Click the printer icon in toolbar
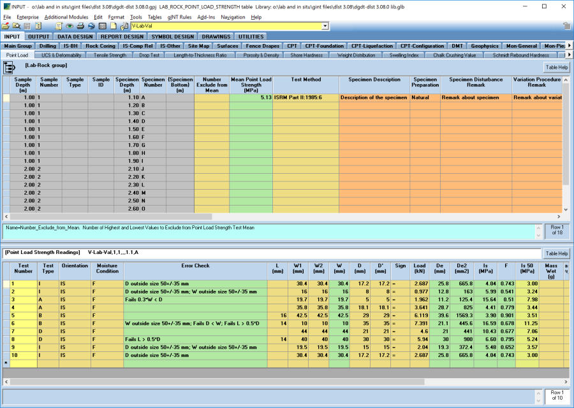This screenshot has width=574, height=408. point(81,26)
